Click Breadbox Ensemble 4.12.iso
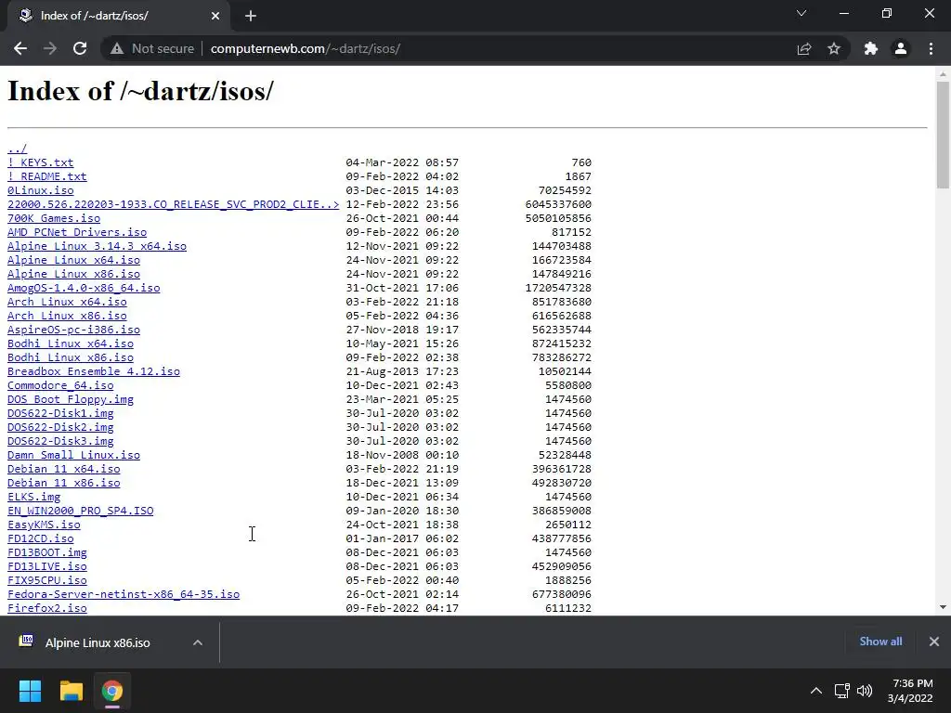Image resolution: width=951 pixels, height=713 pixels. pos(94,371)
